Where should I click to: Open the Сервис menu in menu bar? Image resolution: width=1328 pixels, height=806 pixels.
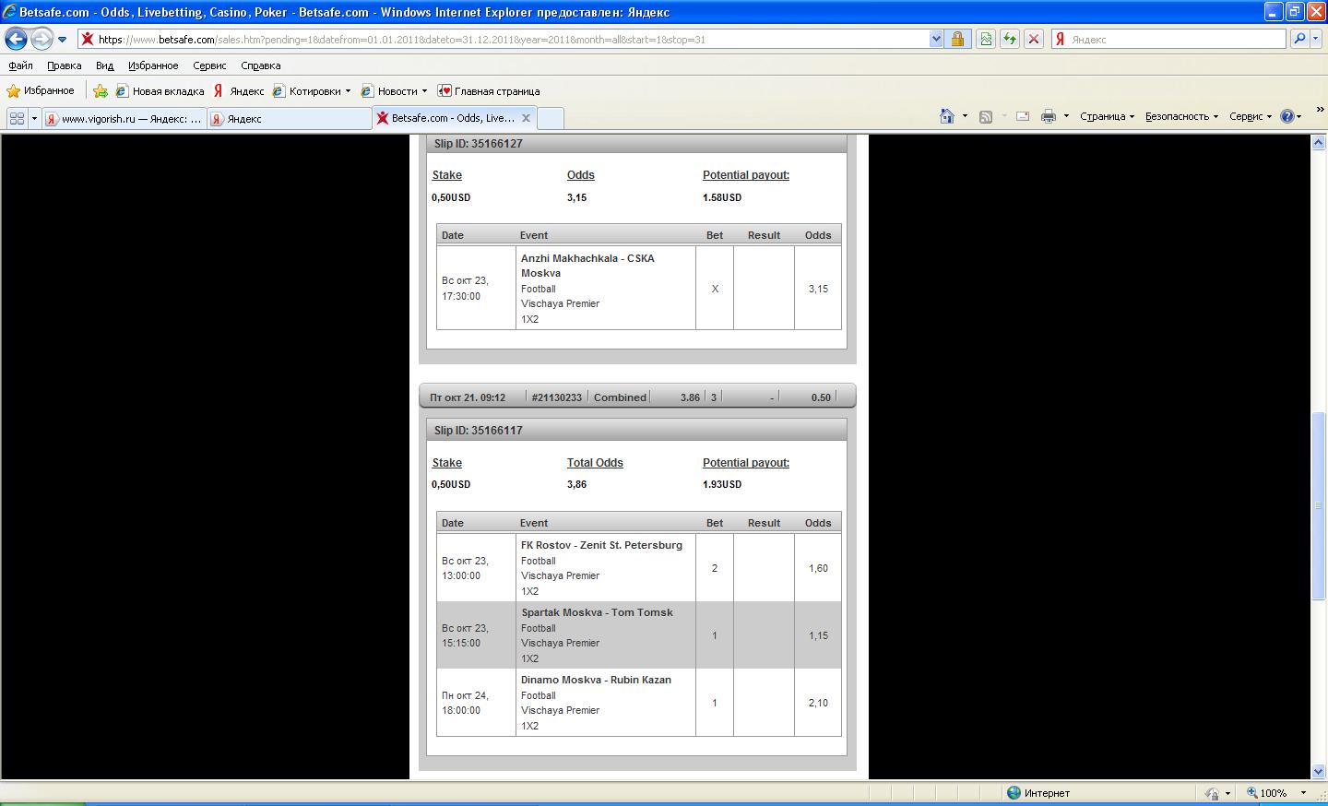210,65
